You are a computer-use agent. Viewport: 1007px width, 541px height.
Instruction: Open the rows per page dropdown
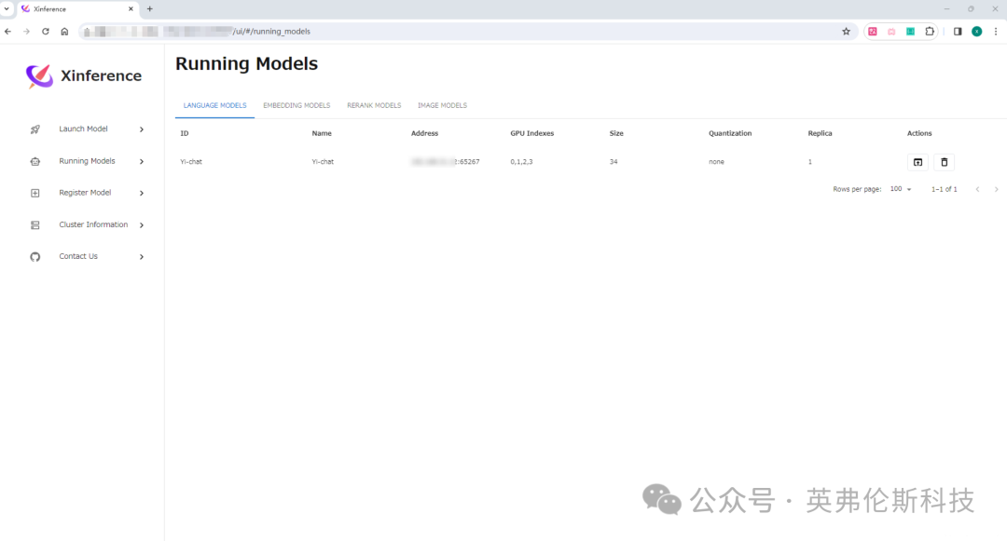901,189
